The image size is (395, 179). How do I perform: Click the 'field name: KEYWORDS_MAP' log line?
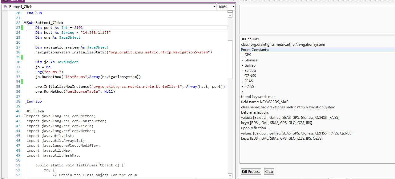coord(265,102)
